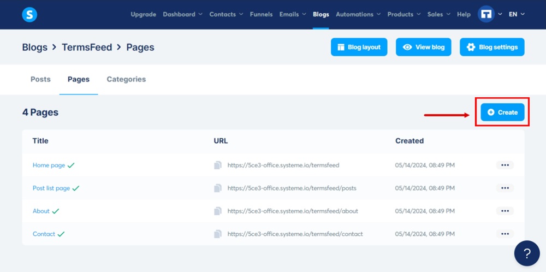The width and height of the screenshot is (546, 272).
Task: Copy the About page URL icon
Action: (218, 211)
